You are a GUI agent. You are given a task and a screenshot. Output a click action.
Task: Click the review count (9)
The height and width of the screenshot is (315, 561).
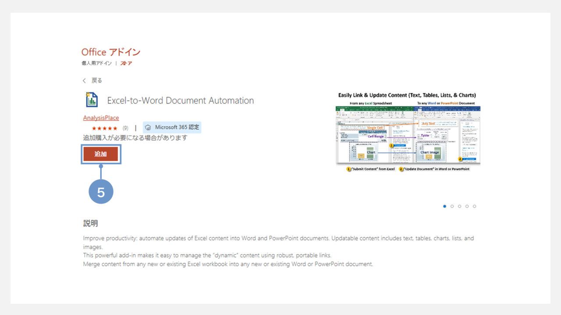(125, 128)
